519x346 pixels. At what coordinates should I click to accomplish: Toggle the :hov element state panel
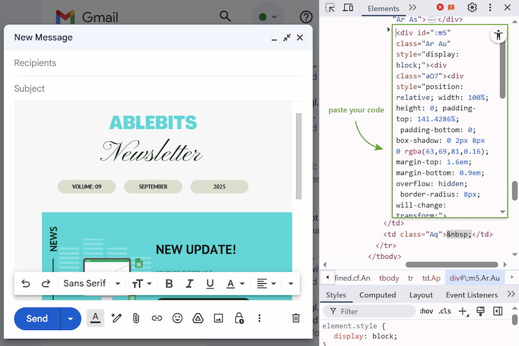426,311
